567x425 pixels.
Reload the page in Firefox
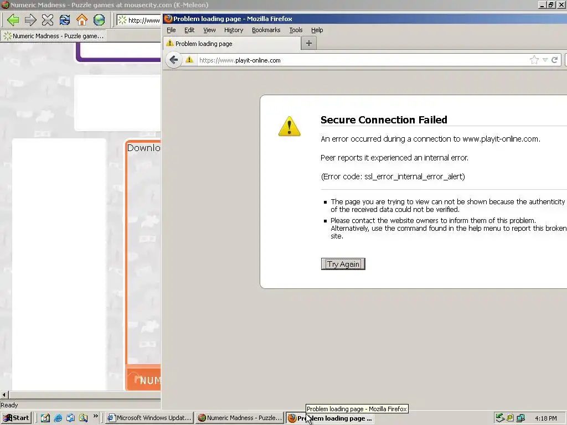[554, 60]
